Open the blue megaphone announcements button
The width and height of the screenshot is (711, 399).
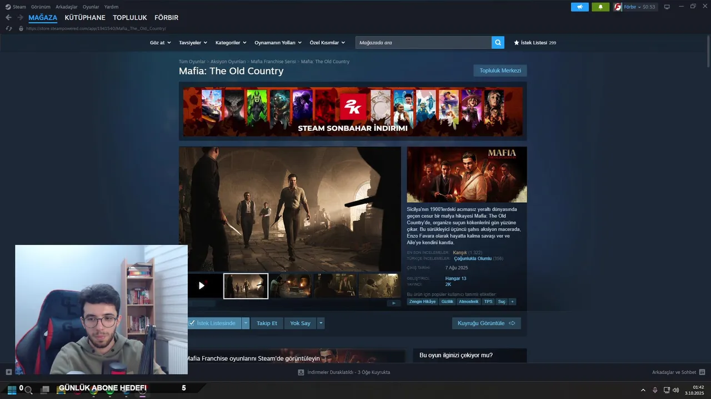(x=580, y=7)
